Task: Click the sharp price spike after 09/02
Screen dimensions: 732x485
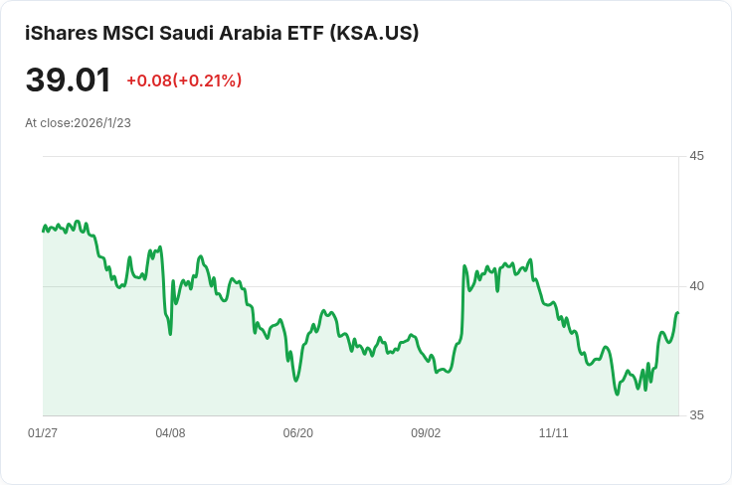Action: pyautogui.click(x=464, y=266)
